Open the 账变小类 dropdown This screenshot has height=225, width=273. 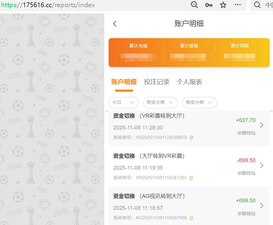(199, 102)
